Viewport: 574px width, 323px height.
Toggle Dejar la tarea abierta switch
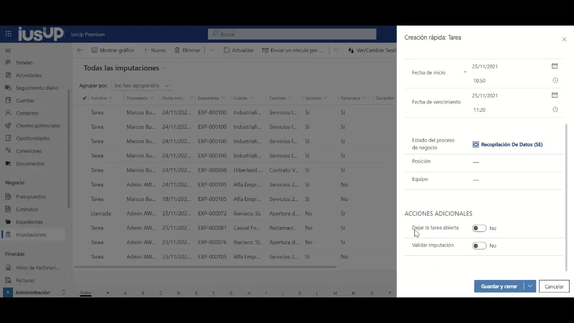click(479, 228)
